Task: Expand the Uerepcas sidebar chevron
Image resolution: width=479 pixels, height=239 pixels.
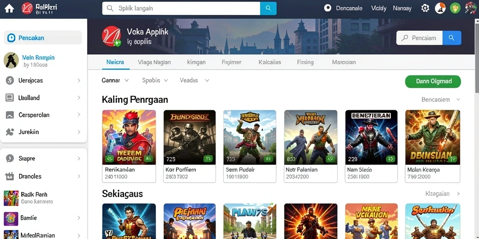Action: tap(79, 80)
